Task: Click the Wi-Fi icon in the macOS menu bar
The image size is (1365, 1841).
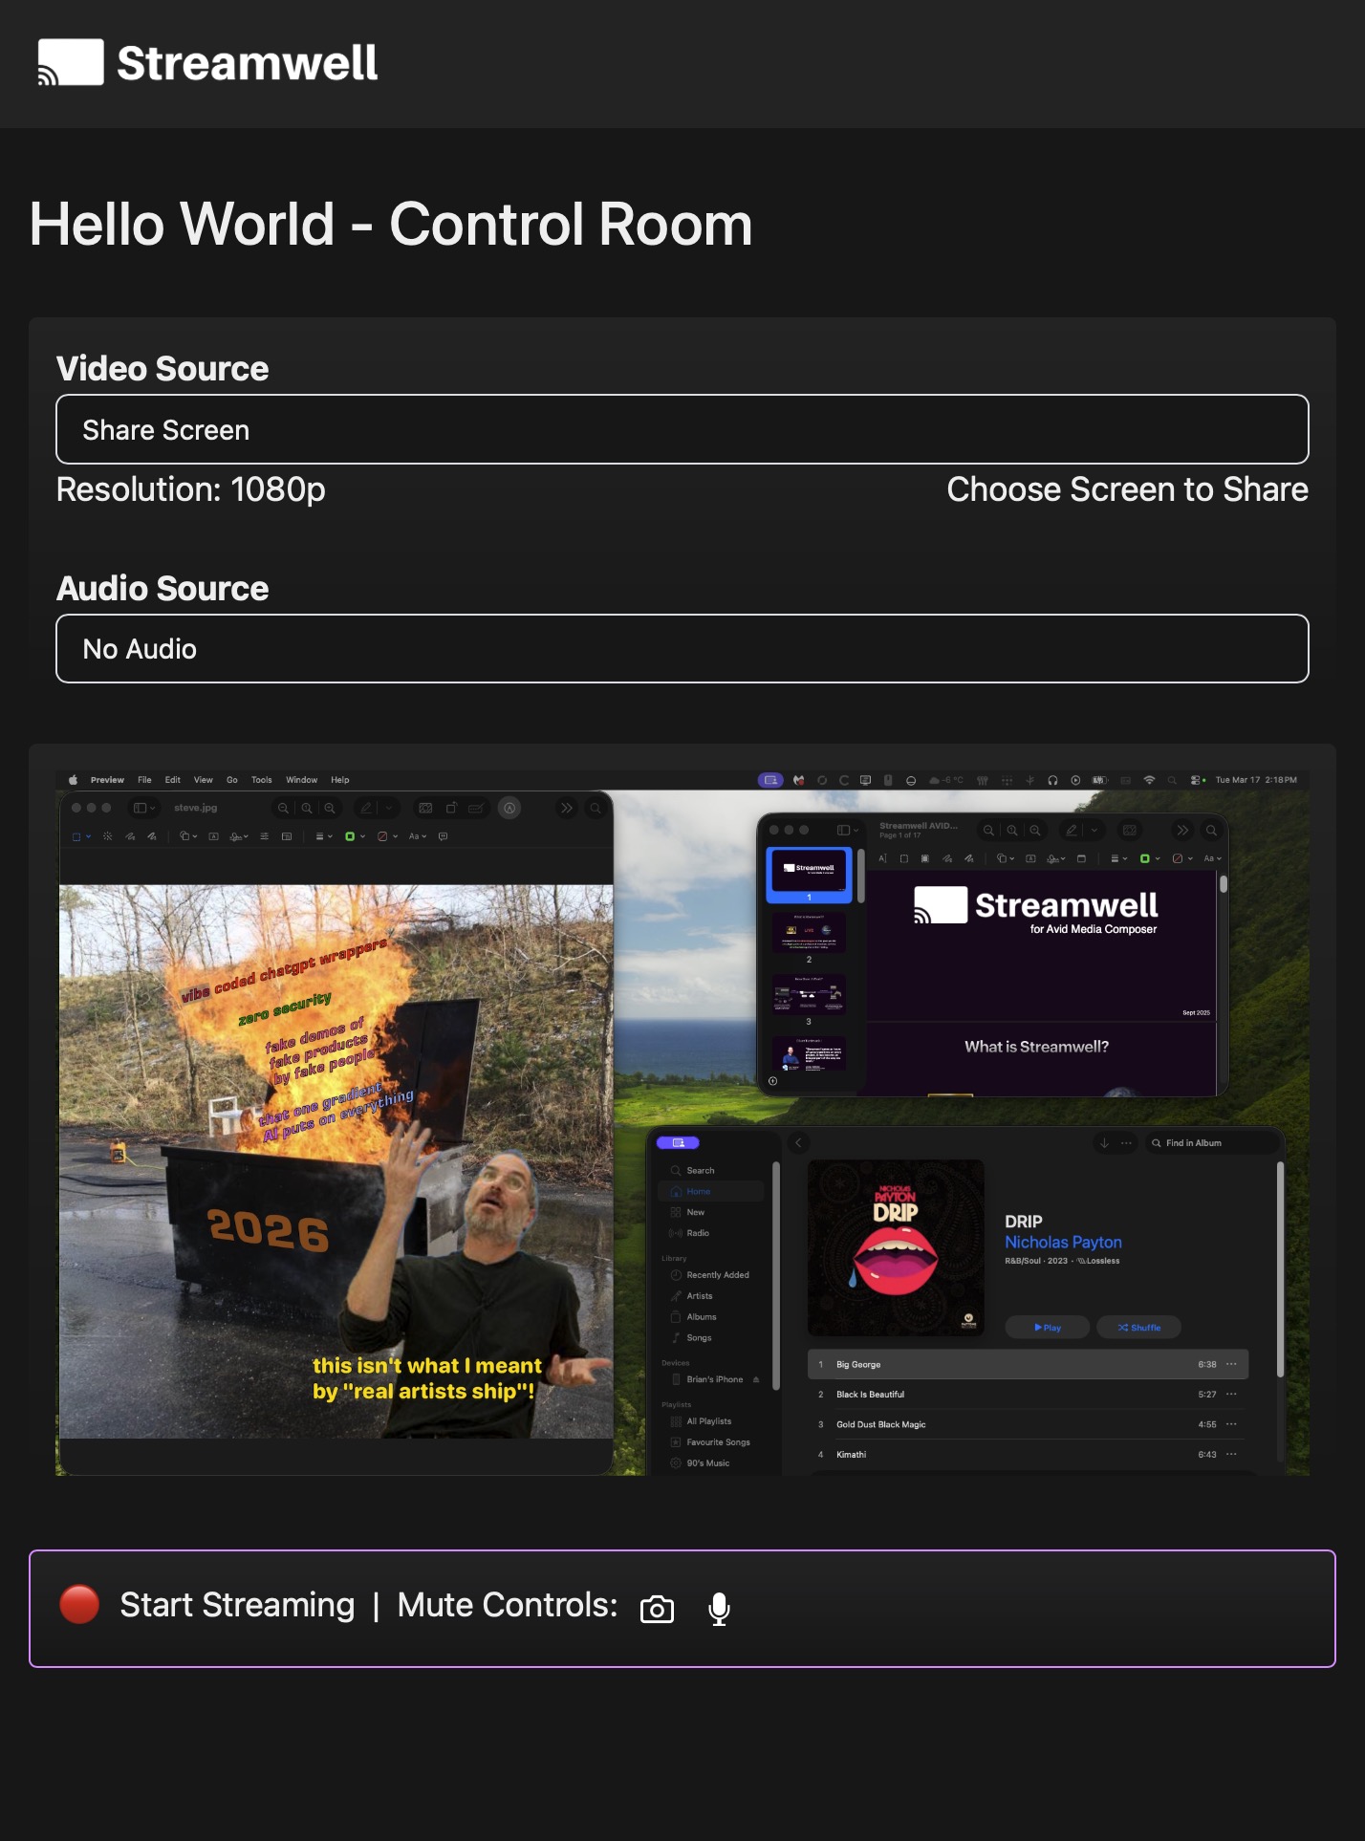Action: click(1149, 780)
